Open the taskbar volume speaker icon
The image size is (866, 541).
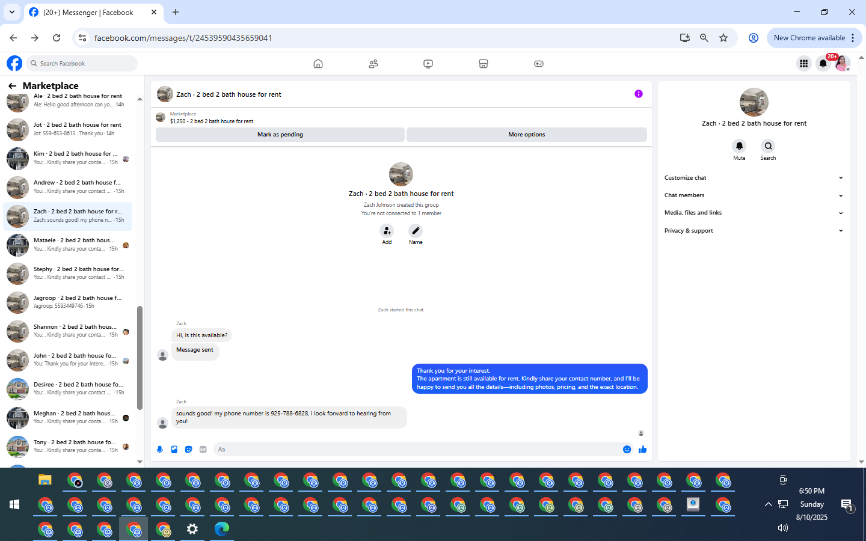pyautogui.click(x=782, y=528)
